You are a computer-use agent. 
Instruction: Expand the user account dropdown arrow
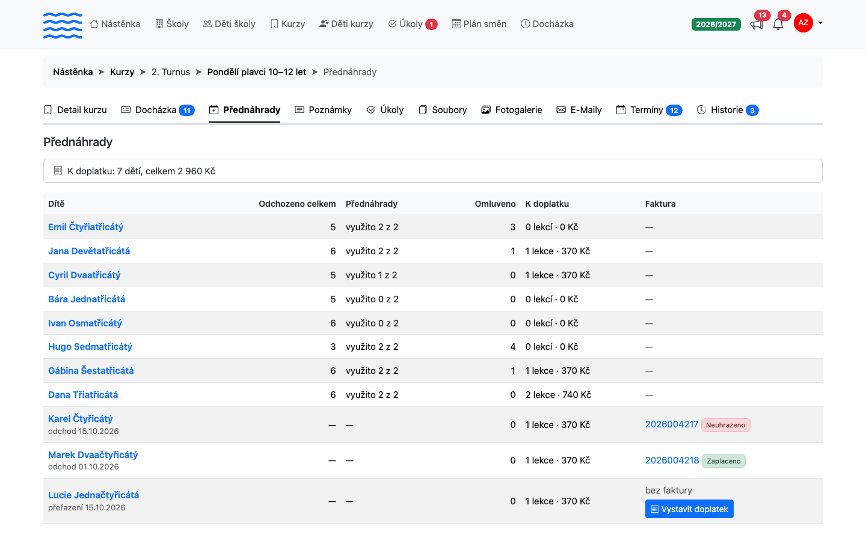pyautogui.click(x=820, y=23)
